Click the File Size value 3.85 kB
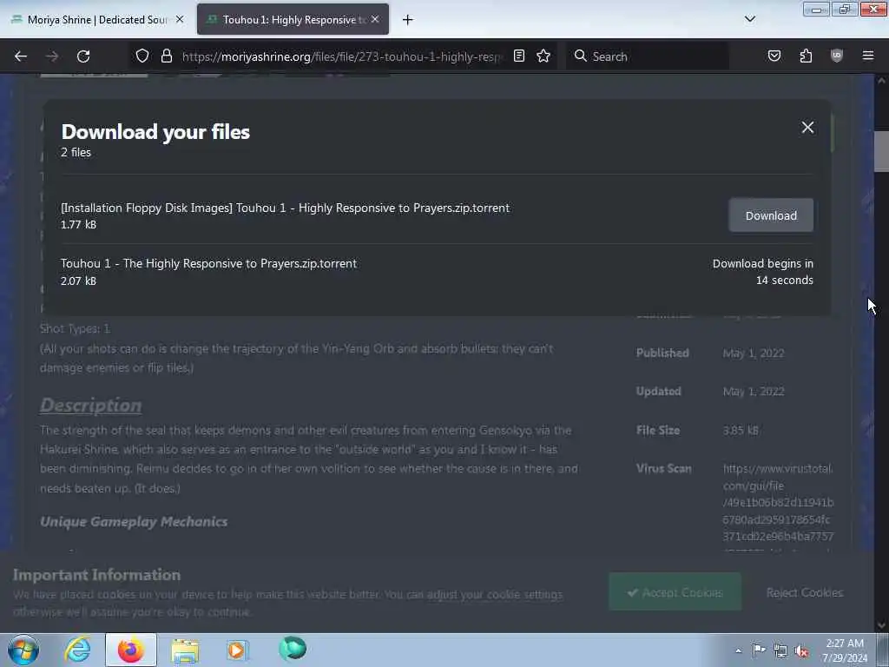The image size is (889, 667). 741,430
